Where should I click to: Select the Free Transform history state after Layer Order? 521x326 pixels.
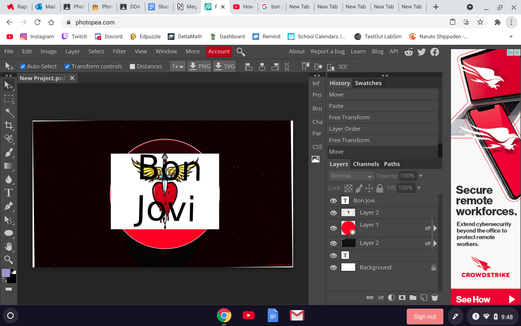tap(382, 140)
